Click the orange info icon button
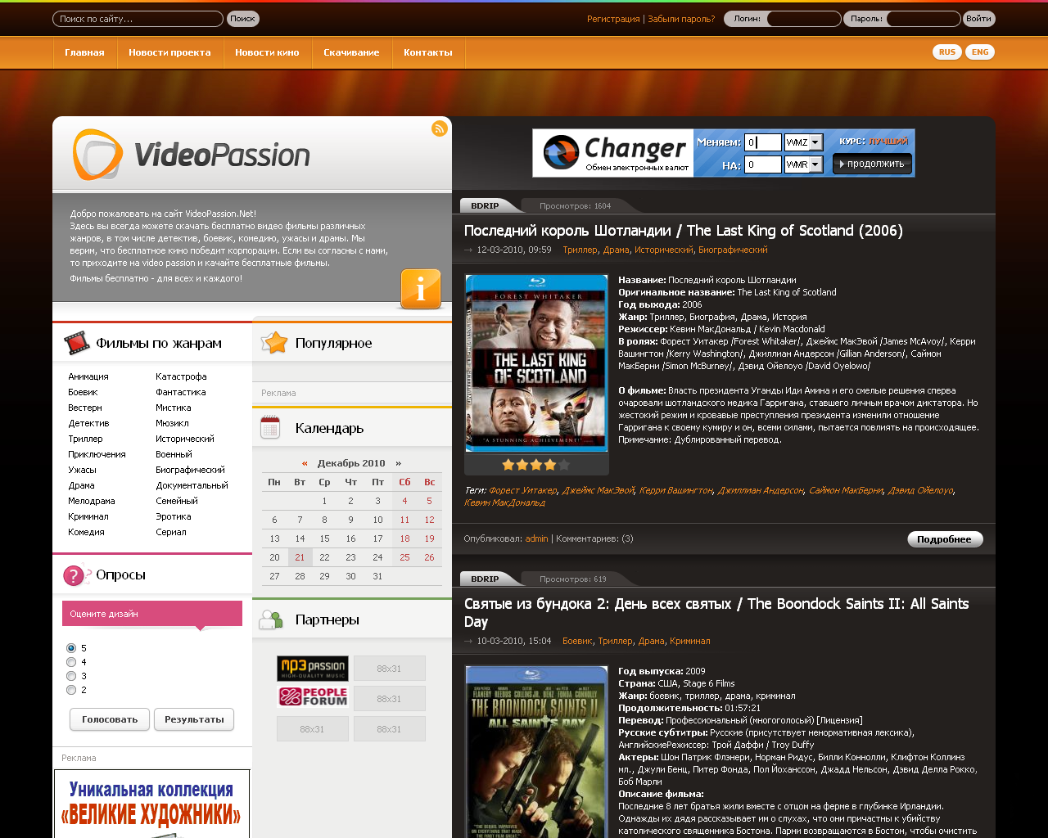Viewport: 1048px width, 838px height. (421, 289)
